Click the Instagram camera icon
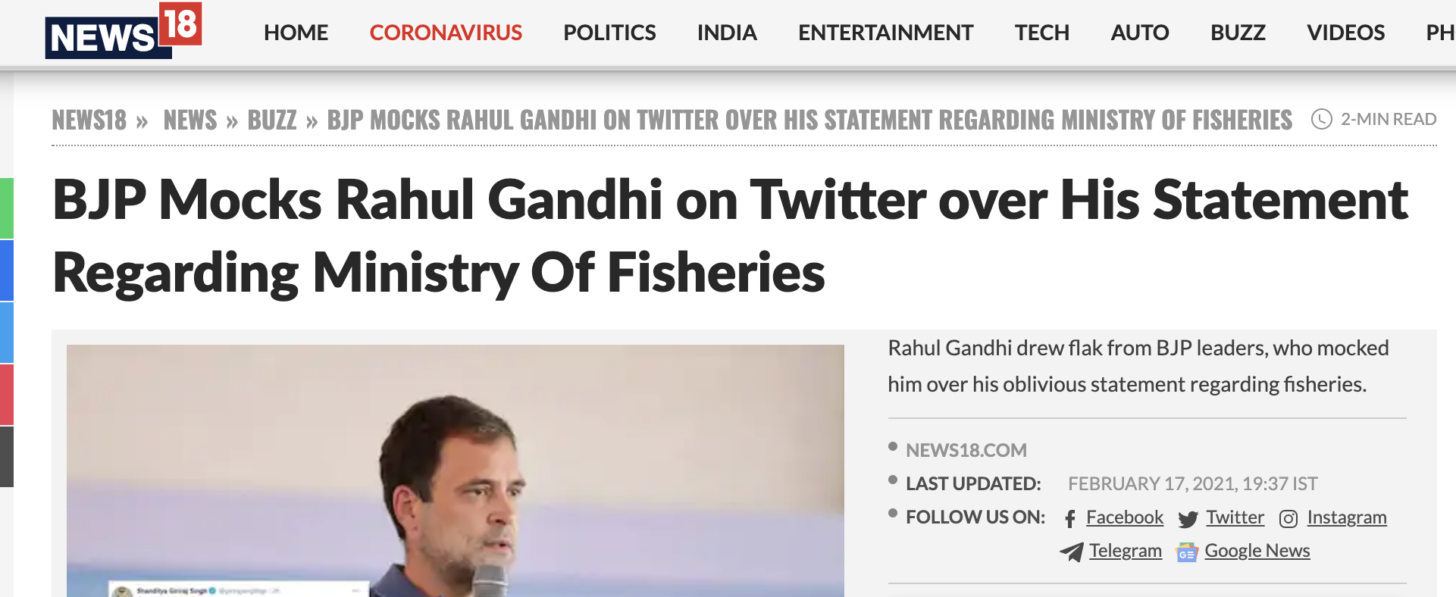Image resolution: width=1456 pixels, height=597 pixels. (x=1288, y=519)
